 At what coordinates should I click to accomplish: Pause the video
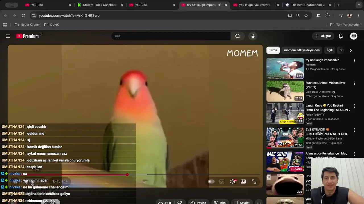15,182
